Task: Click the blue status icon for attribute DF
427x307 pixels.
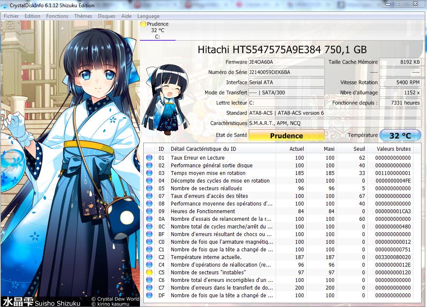Action: [149, 295]
